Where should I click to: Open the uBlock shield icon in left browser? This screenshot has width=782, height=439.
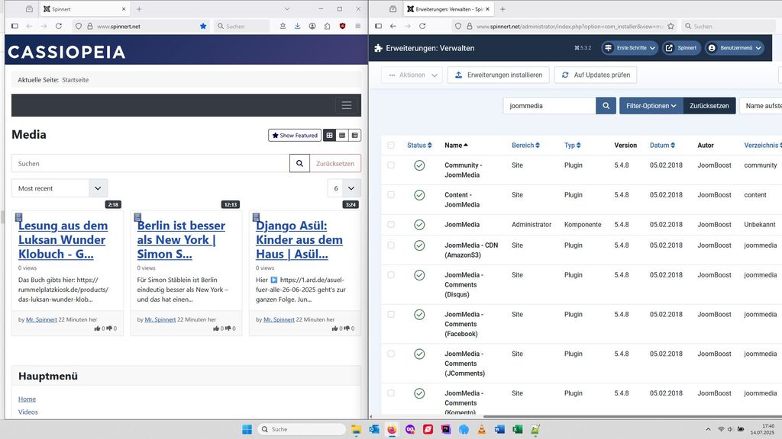pyautogui.click(x=342, y=26)
